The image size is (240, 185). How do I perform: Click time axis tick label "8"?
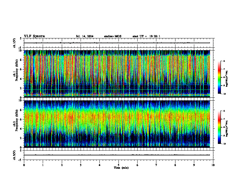click(x=175, y=165)
